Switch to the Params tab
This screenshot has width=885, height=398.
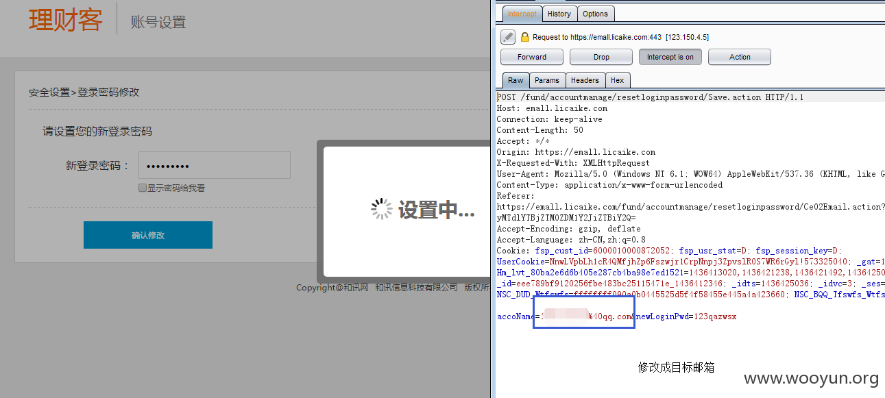(547, 80)
